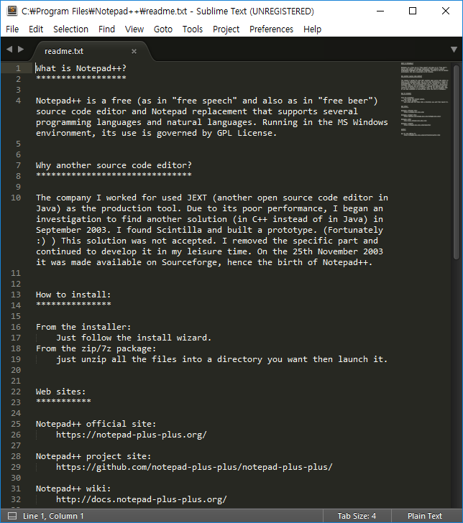Click 'Just follow the install wizard.' line
Screen dimensions: 463x523
click(134, 338)
